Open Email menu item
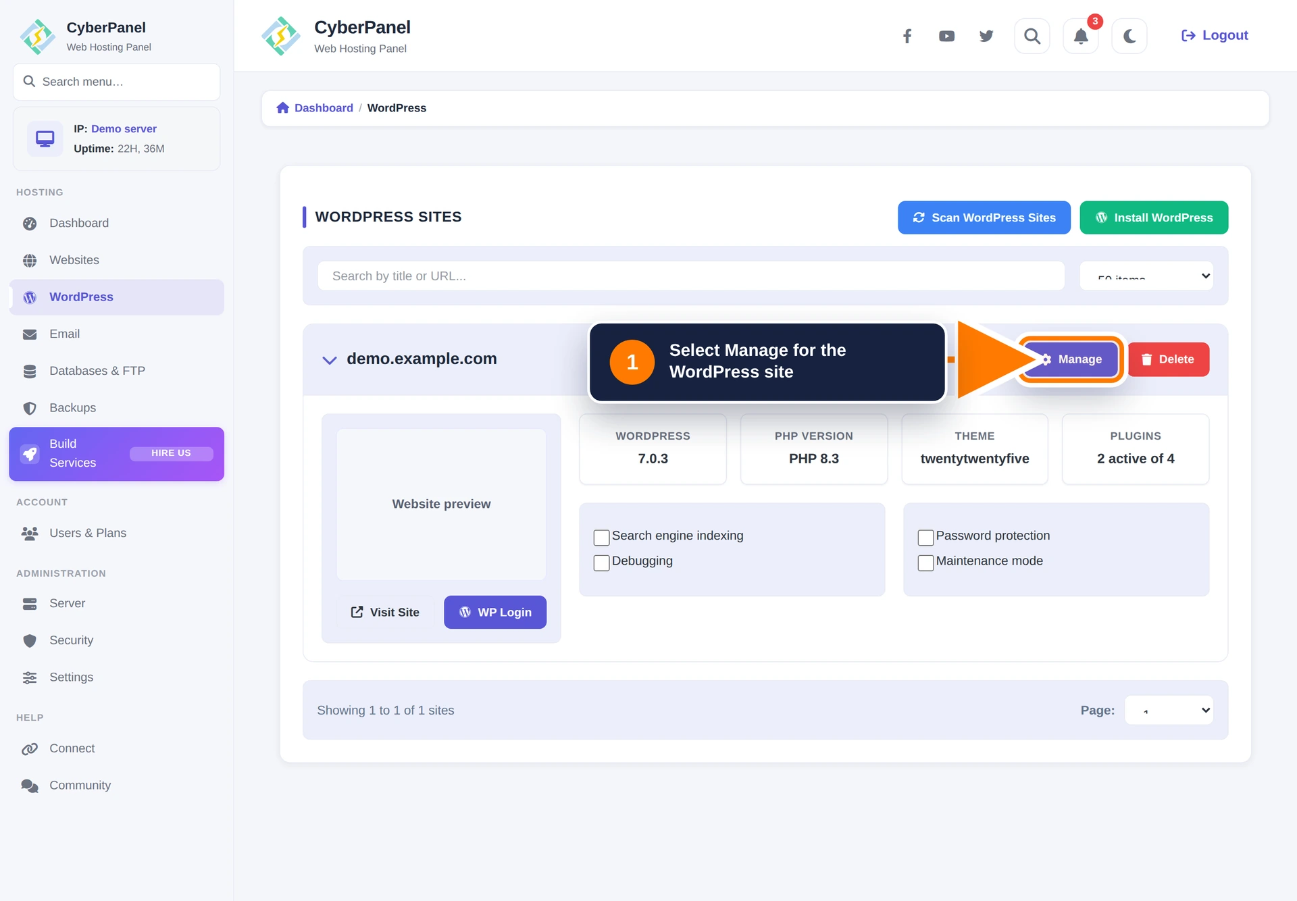The height and width of the screenshot is (901, 1297). tap(116, 334)
